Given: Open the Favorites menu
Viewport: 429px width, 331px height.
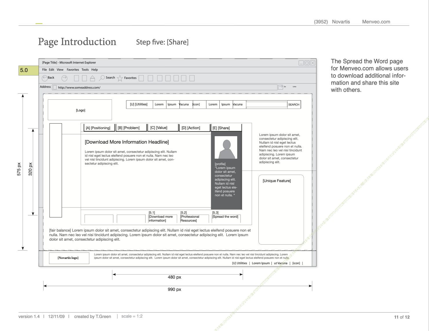Looking at the screenshot, I should 73,70.
